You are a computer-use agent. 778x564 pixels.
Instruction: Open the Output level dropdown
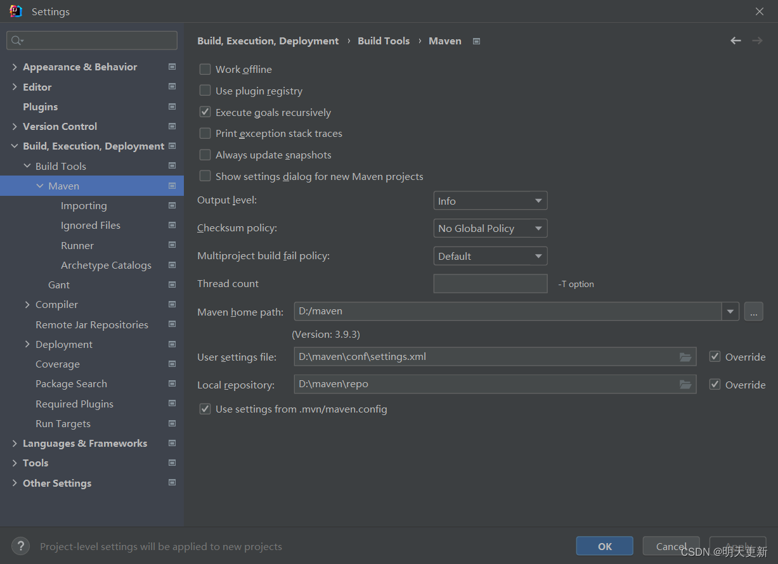(490, 201)
